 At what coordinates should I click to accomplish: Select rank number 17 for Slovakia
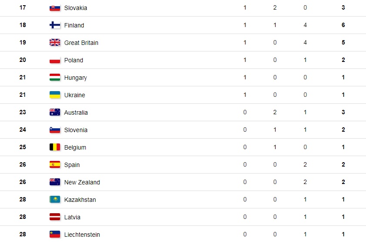click(23, 8)
